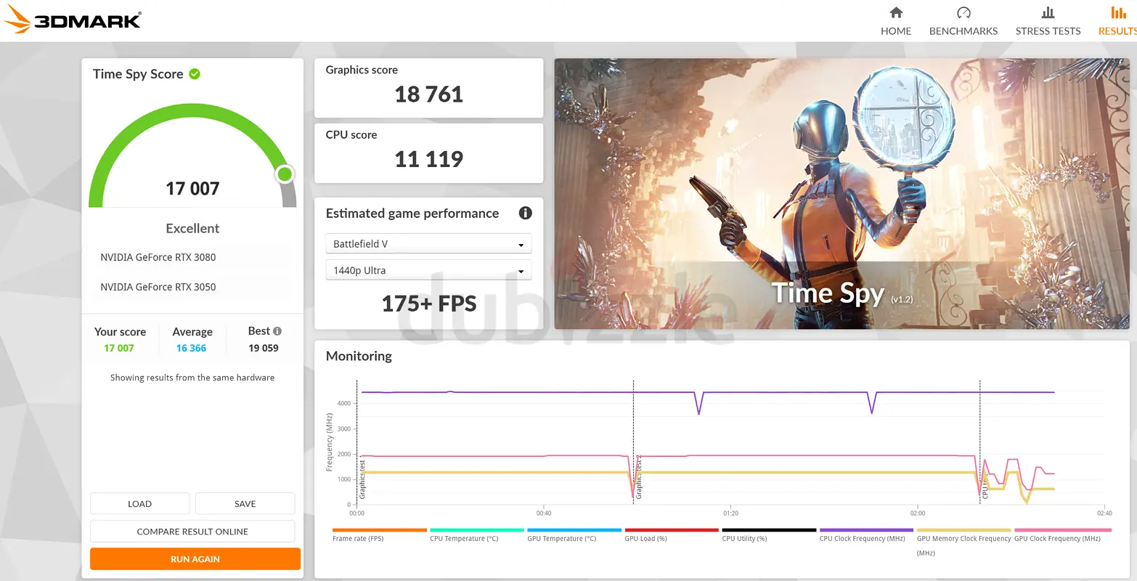Click the info icon beside Best score
This screenshot has height=581, width=1137.
click(277, 331)
